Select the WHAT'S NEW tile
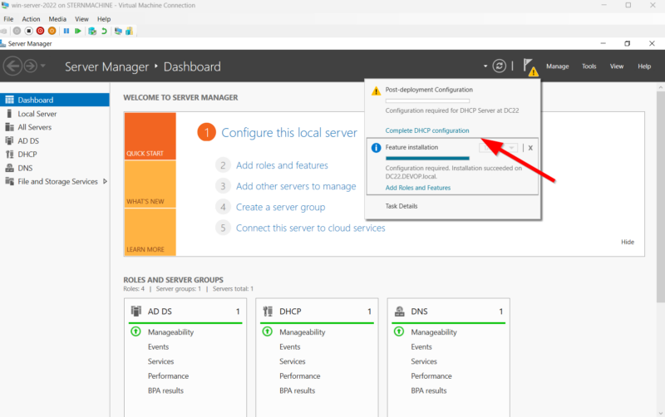The width and height of the screenshot is (665, 417). click(x=150, y=184)
